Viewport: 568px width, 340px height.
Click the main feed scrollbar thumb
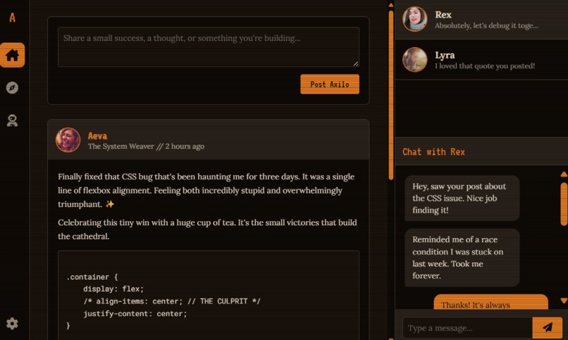pyautogui.click(x=391, y=95)
